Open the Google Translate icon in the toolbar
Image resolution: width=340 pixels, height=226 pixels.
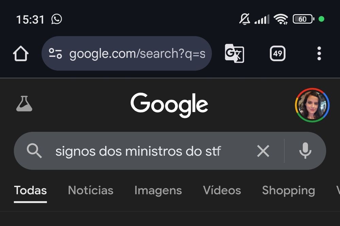234,54
